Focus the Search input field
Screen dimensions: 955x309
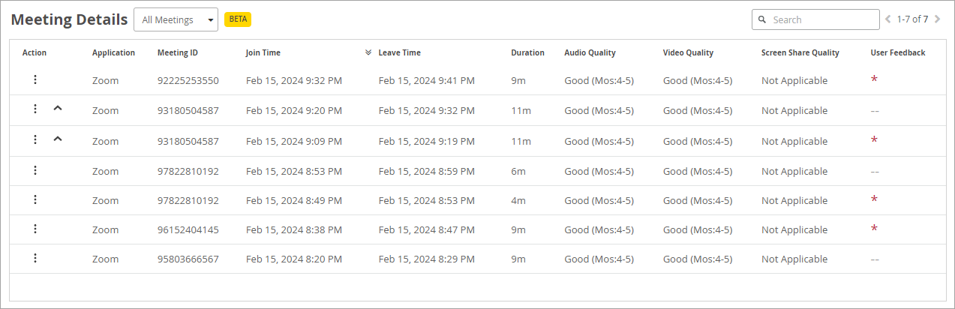click(822, 19)
